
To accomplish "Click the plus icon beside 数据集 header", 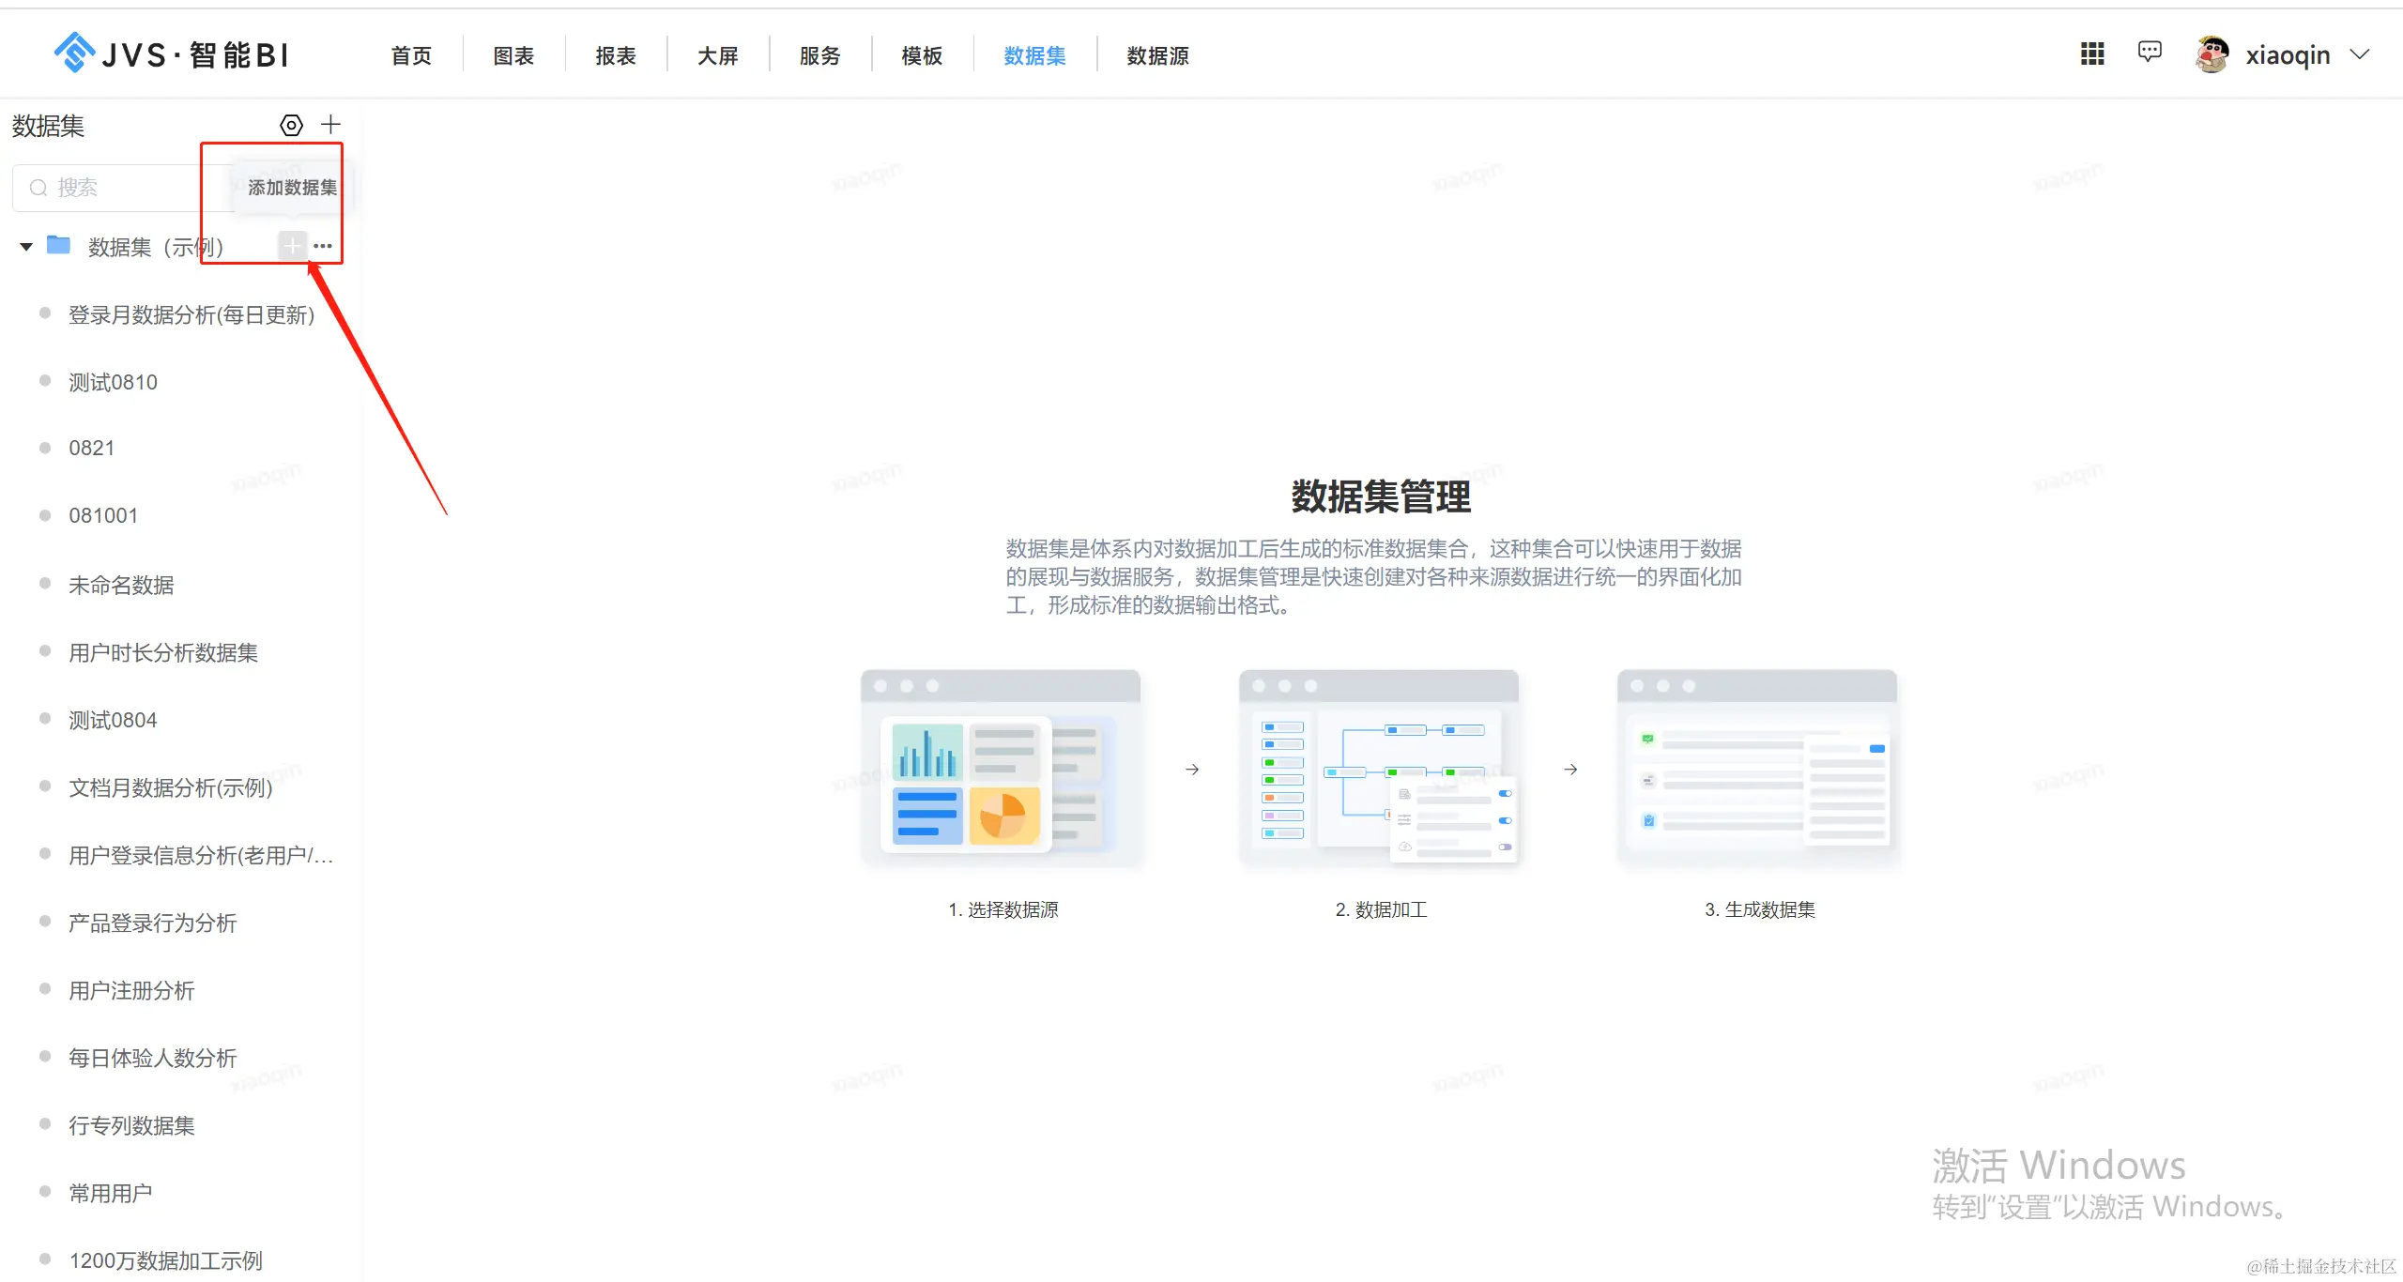I will [x=330, y=125].
